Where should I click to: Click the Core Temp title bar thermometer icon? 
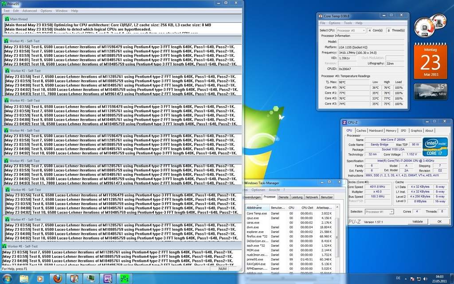321,16
